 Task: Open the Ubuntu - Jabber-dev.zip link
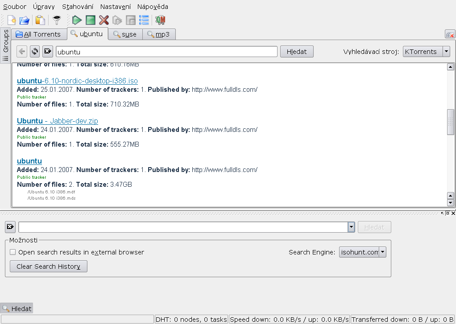tap(58, 121)
